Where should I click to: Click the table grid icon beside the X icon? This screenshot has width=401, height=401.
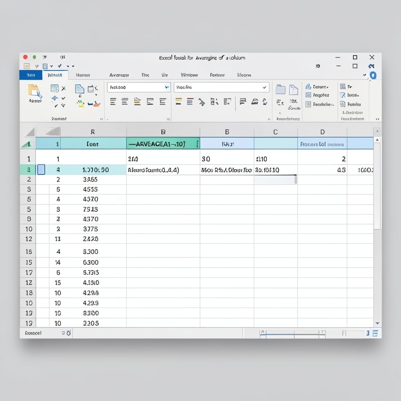[55, 89]
